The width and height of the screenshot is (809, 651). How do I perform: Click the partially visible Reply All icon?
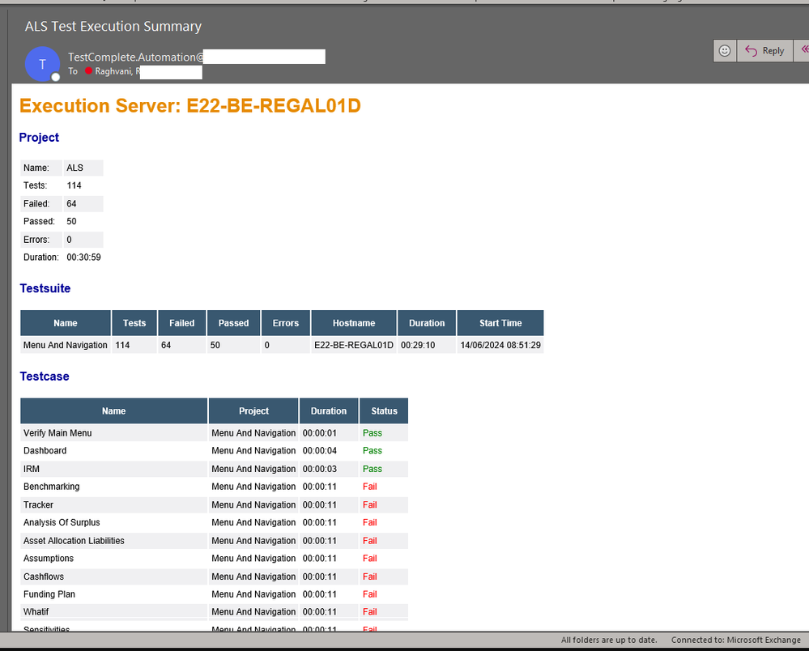[803, 50]
